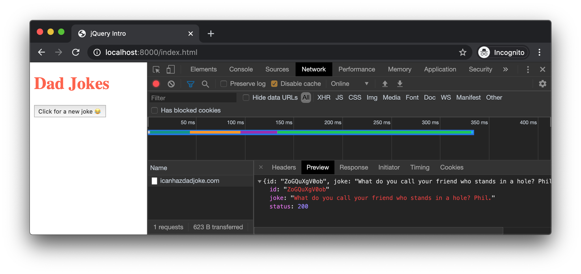
Task: Enable the Preserve log checkbox
Action: click(224, 84)
